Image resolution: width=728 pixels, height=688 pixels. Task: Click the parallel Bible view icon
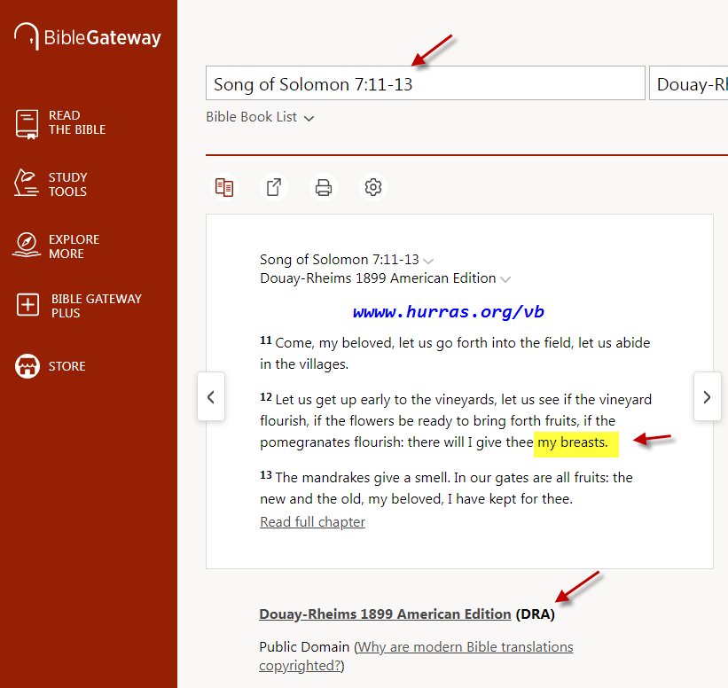tap(224, 187)
